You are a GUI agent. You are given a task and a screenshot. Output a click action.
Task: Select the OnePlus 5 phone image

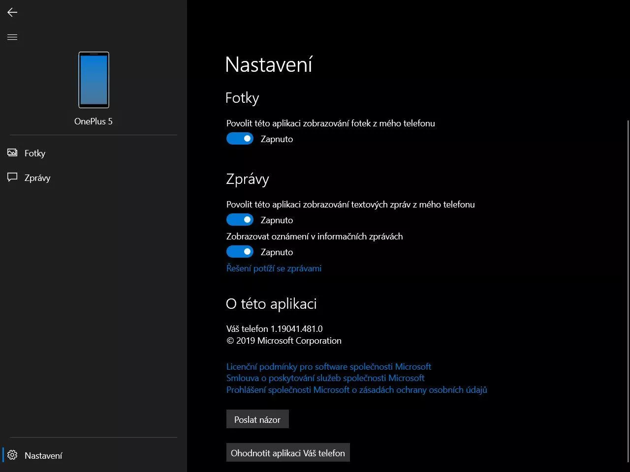click(94, 80)
